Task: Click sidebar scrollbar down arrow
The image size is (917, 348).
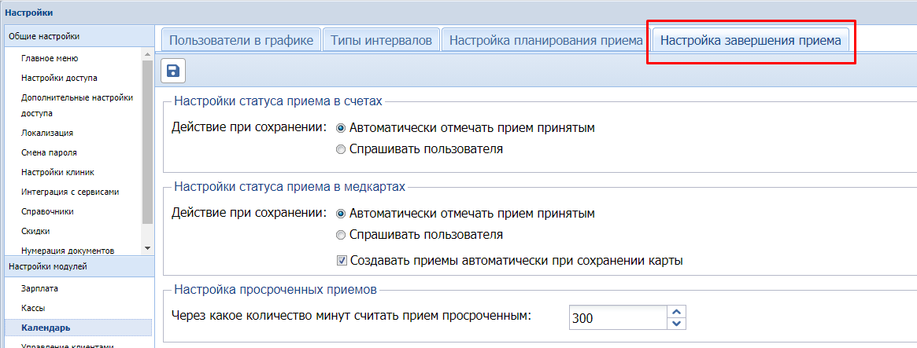Action: [147, 248]
